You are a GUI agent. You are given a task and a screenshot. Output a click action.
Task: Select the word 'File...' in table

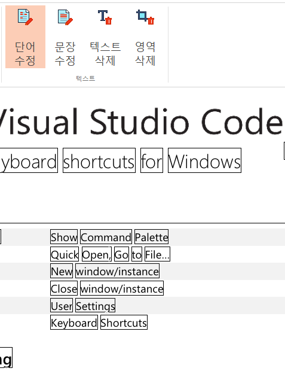(x=157, y=254)
